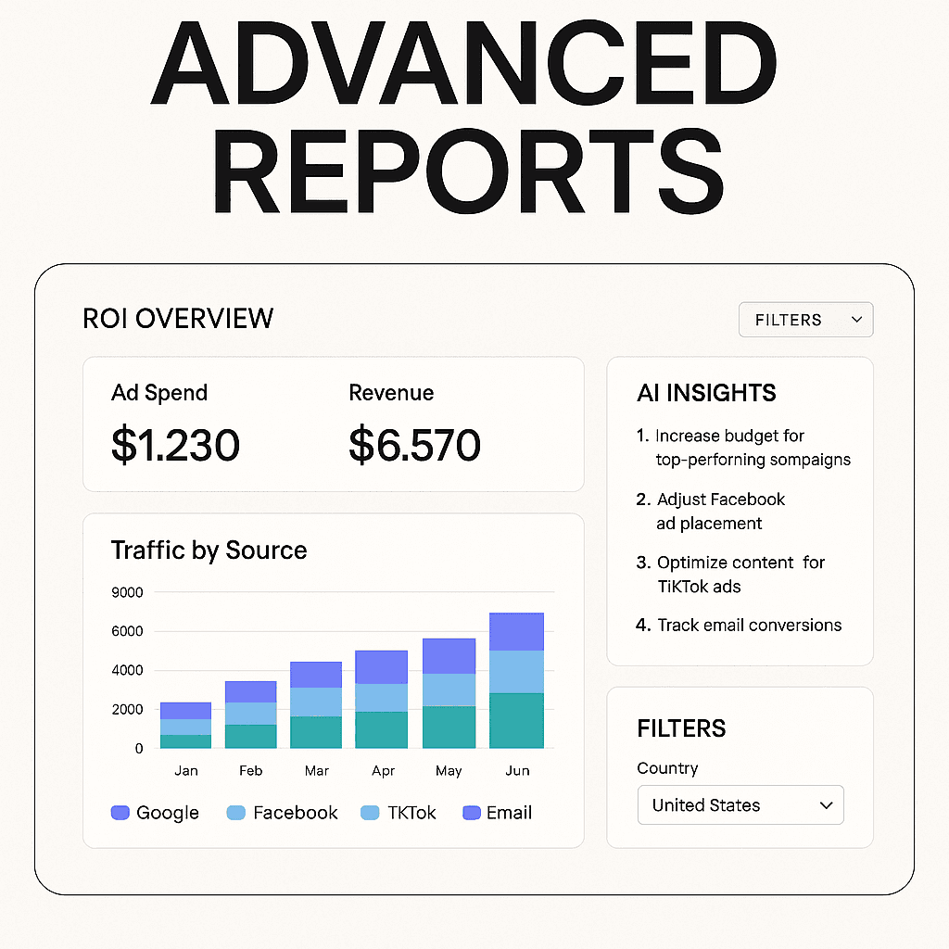The image size is (949, 949).
Task: Click the Facebook legend color icon
Action: (235, 813)
